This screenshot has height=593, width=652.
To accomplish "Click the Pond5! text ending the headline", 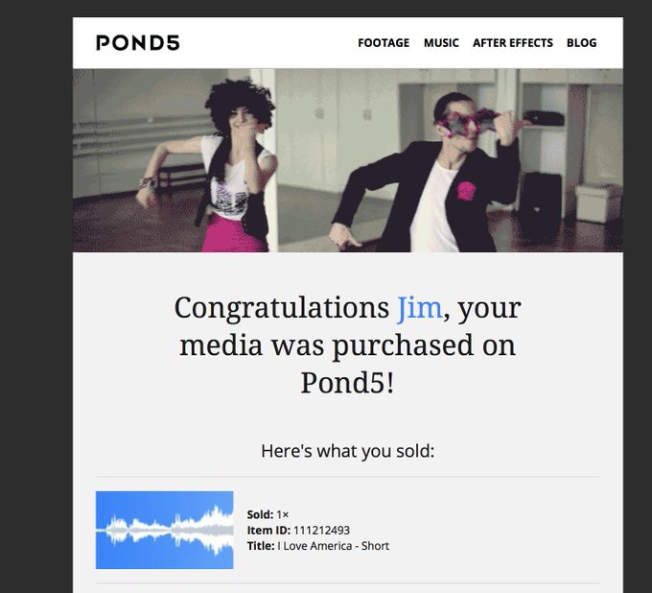I will tap(347, 383).
